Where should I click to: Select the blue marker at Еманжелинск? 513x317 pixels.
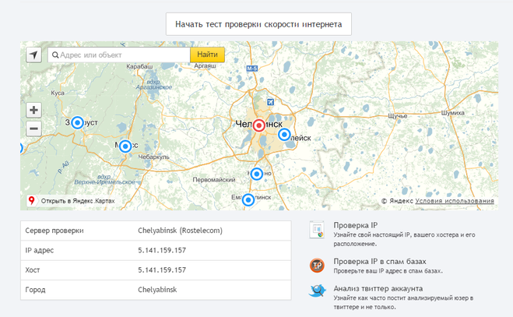click(x=248, y=199)
